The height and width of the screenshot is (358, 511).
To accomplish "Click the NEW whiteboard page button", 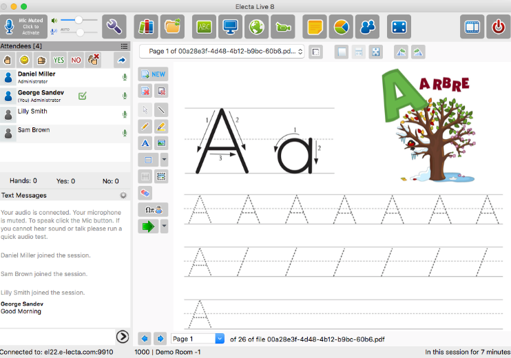I will [153, 74].
